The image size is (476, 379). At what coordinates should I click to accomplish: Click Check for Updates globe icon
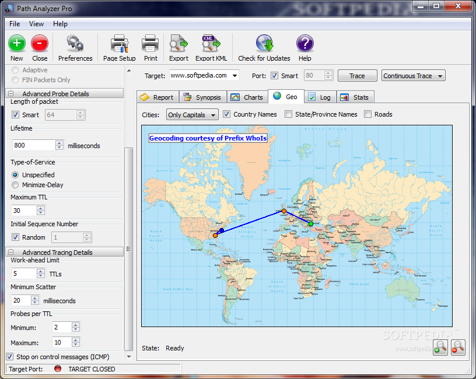pos(264,43)
